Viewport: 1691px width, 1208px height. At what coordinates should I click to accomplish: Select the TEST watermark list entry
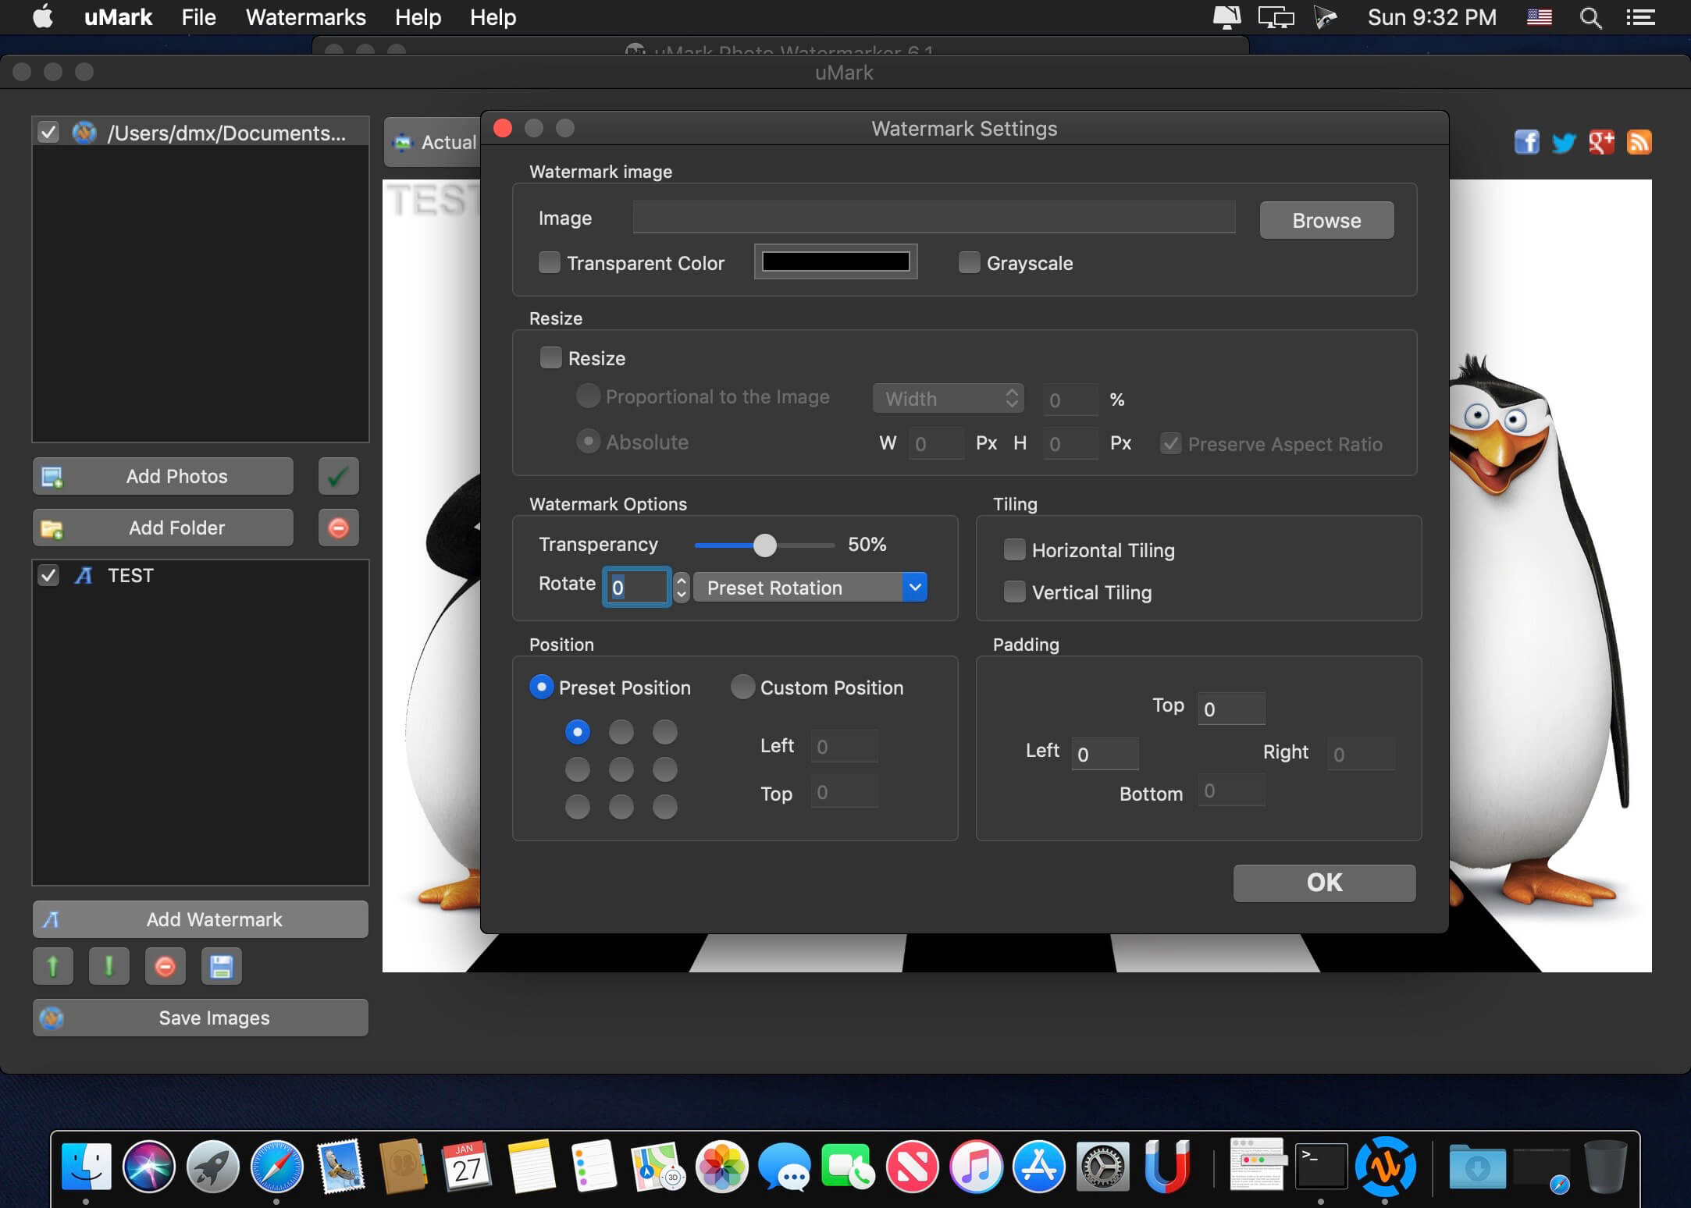click(x=201, y=575)
